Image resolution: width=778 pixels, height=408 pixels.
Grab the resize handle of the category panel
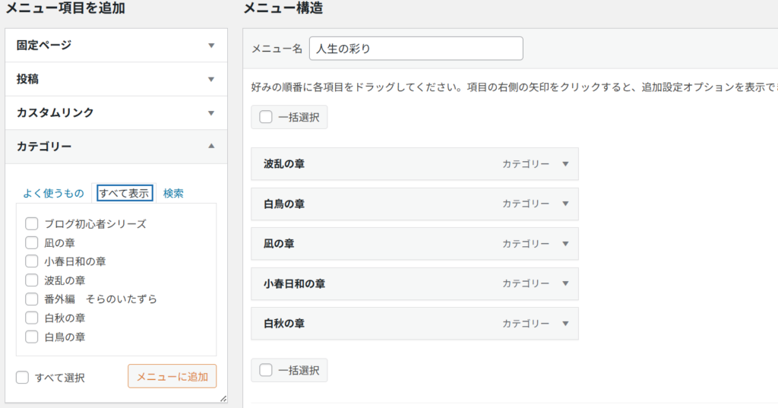223,398
